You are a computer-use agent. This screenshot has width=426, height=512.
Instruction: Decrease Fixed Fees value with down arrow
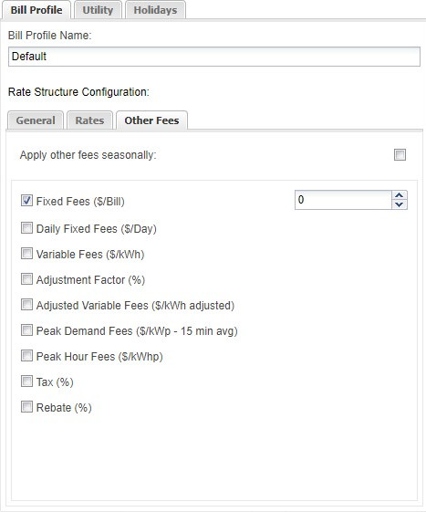coord(400,204)
